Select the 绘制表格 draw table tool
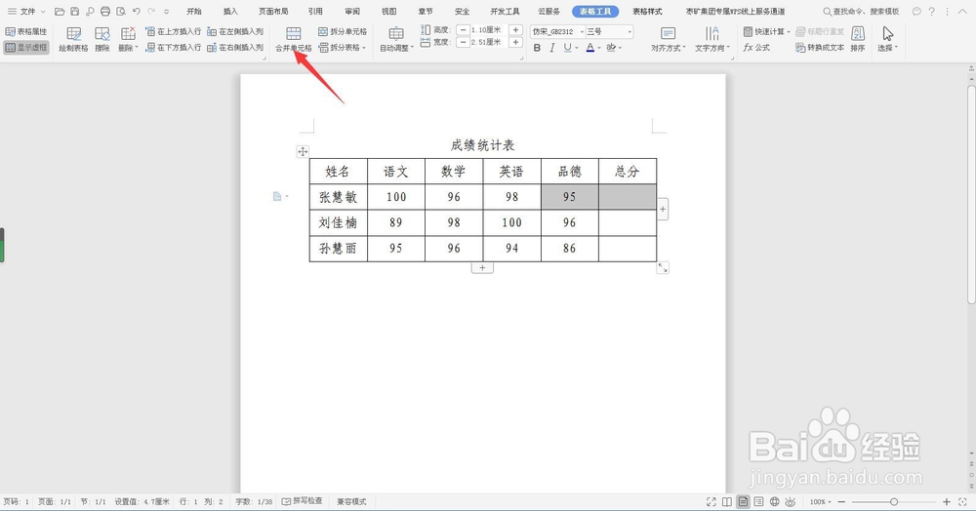 [73, 40]
